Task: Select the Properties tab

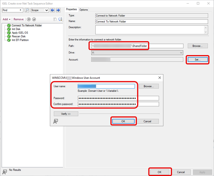Action: (x=71, y=9)
